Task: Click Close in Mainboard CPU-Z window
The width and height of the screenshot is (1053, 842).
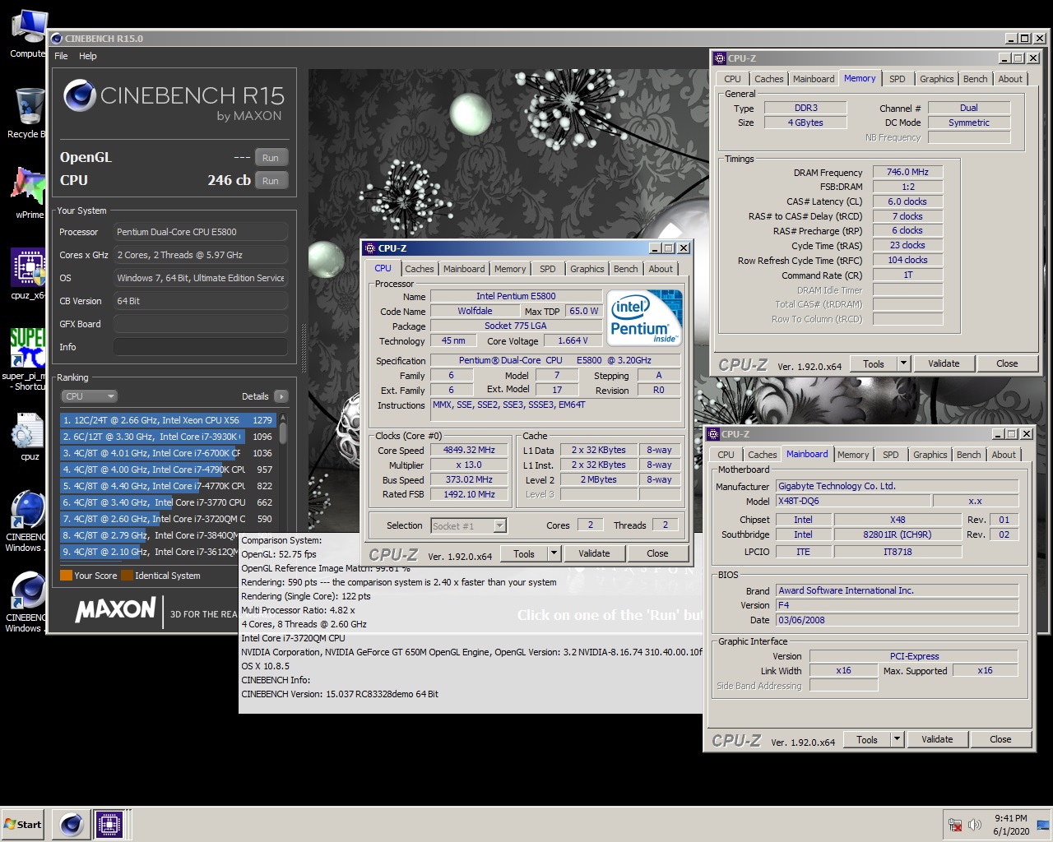Action: tap(1000, 739)
